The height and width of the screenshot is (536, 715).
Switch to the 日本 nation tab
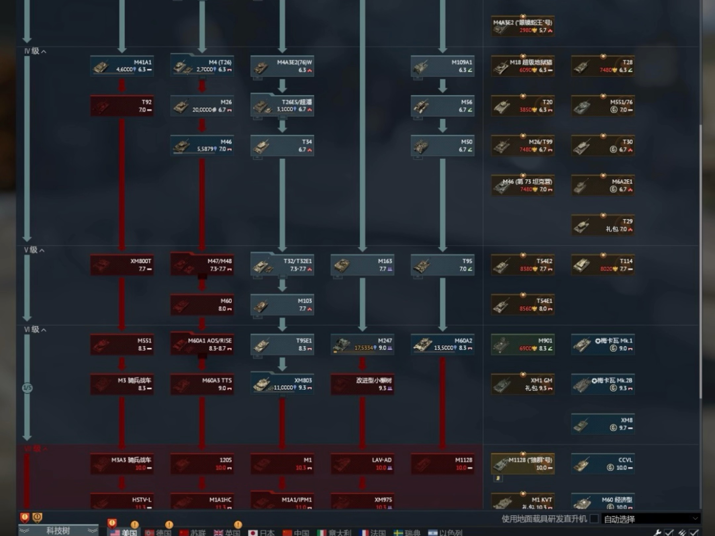pyautogui.click(x=262, y=532)
